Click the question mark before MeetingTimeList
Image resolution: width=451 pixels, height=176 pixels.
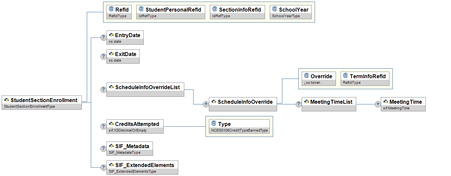(299, 104)
